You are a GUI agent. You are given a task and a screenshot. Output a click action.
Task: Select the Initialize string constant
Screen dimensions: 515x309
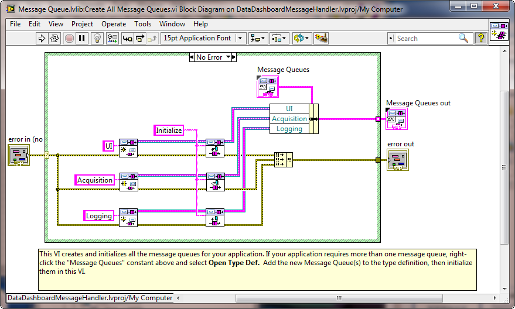[x=169, y=131]
